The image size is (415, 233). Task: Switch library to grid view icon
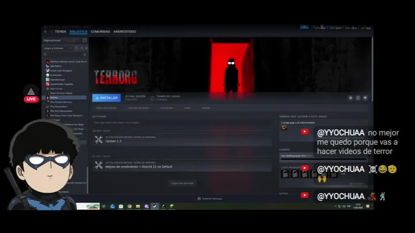coord(85,40)
